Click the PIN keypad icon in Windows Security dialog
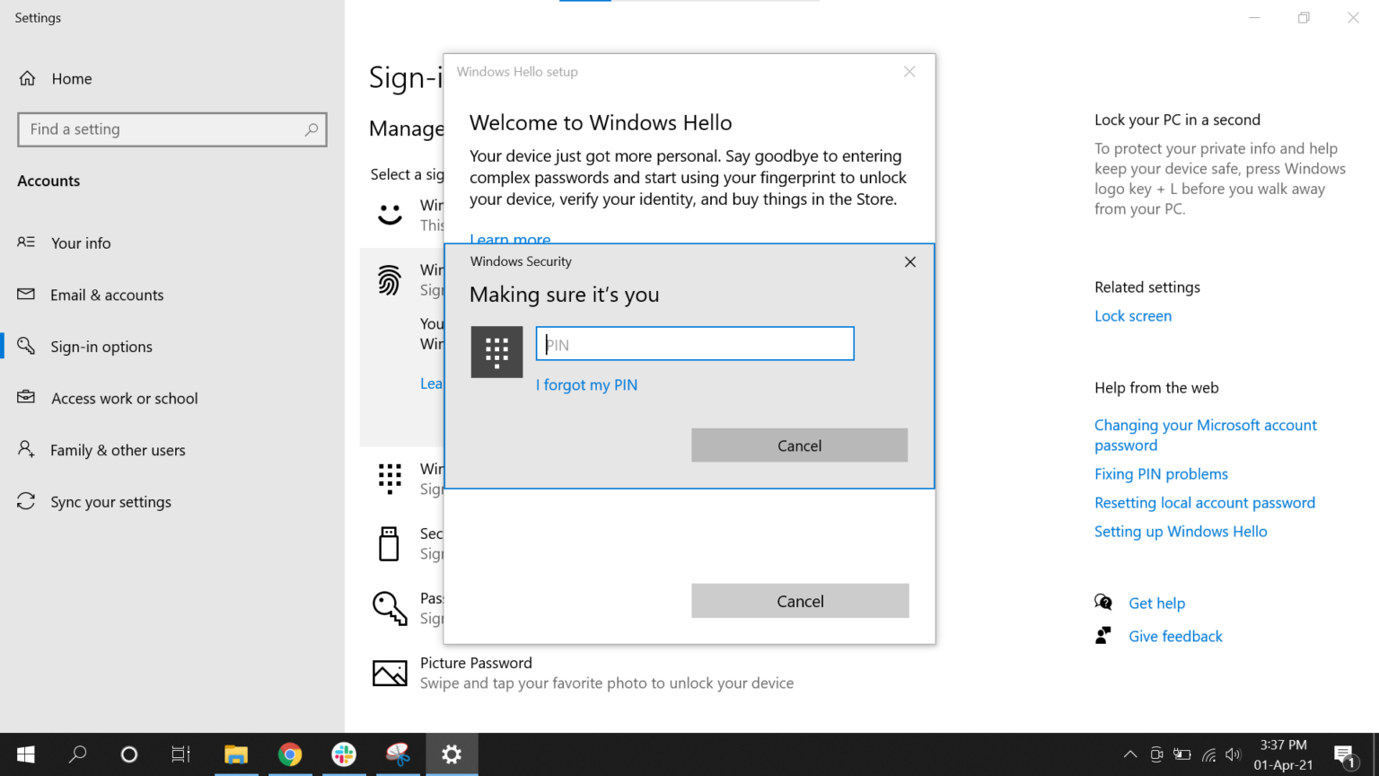The width and height of the screenshot is (1379, 776). 496,352
